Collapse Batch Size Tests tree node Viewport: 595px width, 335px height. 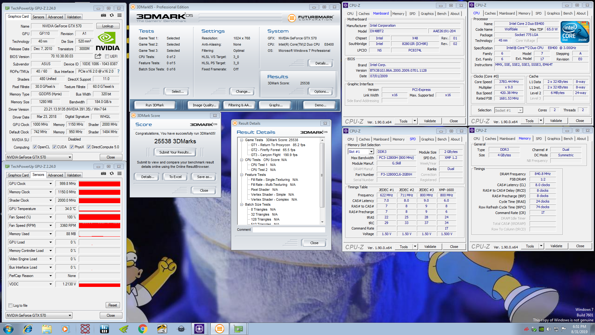pos(241,204)
